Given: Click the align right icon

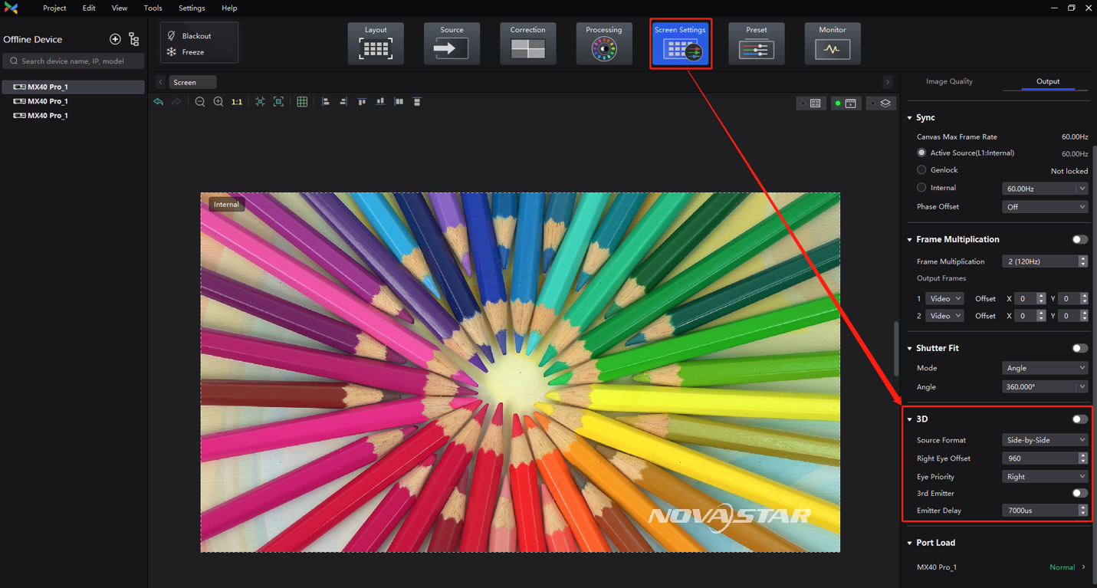Looking at the screenshot, I should point(343,102).
